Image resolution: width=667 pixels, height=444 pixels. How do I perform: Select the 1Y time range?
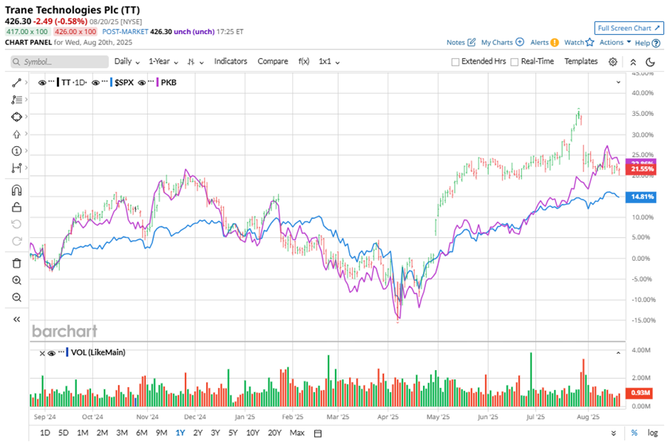pyautogui.click(x=180, y=433)
